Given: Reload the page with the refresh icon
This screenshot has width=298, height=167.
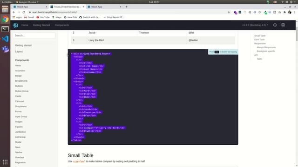Looking at the screenshot, I should tap(24, 12).
